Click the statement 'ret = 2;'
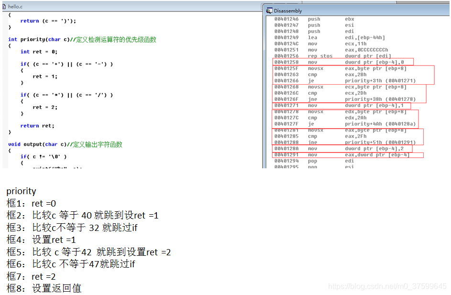The width and height of the screenshot is (451, 295). (45, 107)
